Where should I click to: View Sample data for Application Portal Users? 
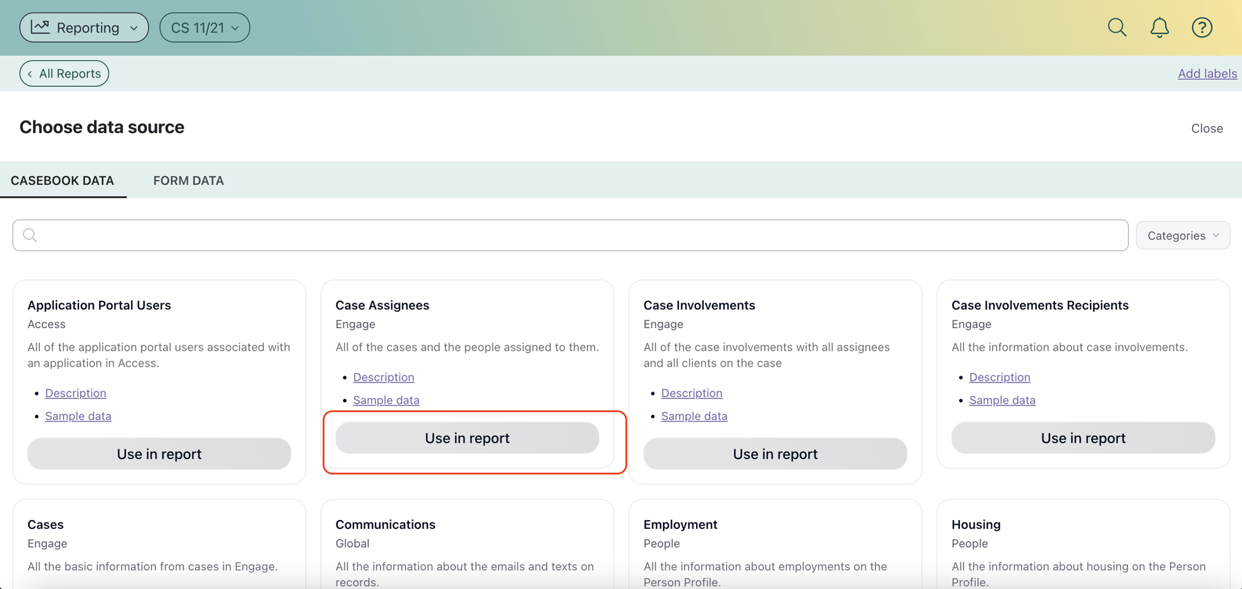[x=78, y=415]
